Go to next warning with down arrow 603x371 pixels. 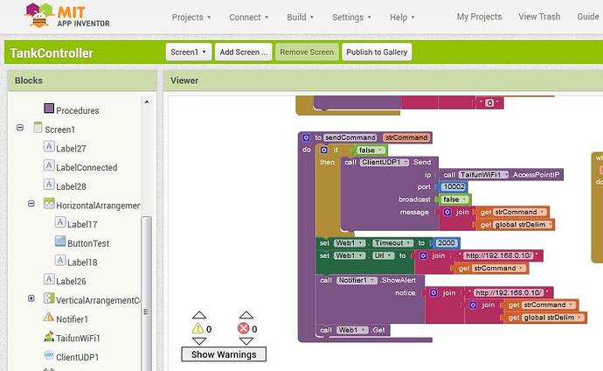(x=199, y=341)
